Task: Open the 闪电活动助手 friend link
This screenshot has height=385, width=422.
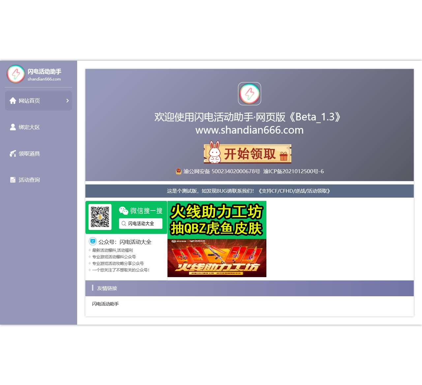Action: point(105,304)
